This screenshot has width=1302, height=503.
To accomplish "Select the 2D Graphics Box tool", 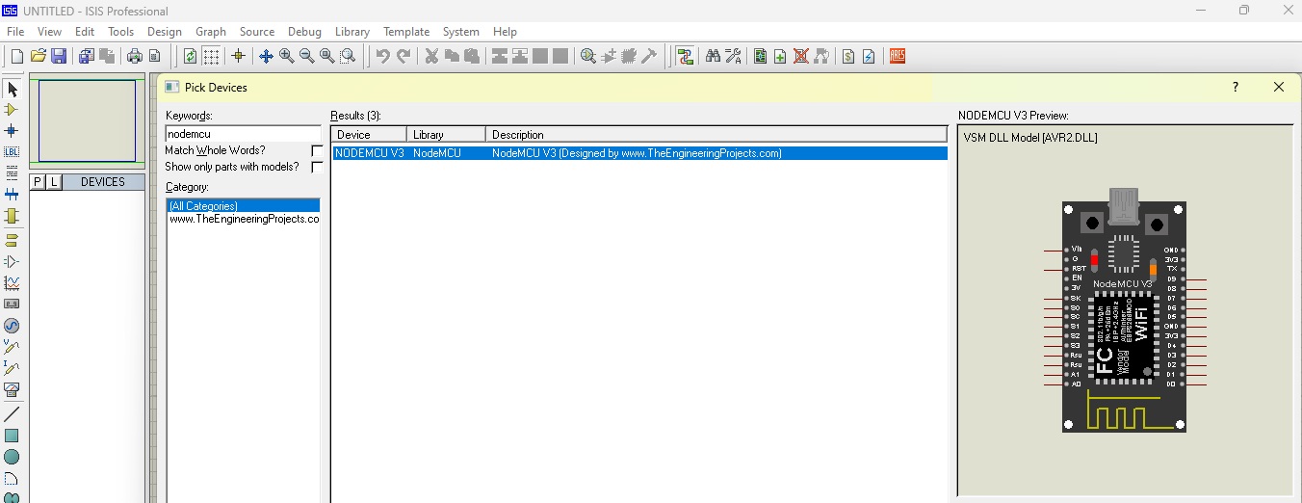I will pyautogui.click(x=12, y=436).
